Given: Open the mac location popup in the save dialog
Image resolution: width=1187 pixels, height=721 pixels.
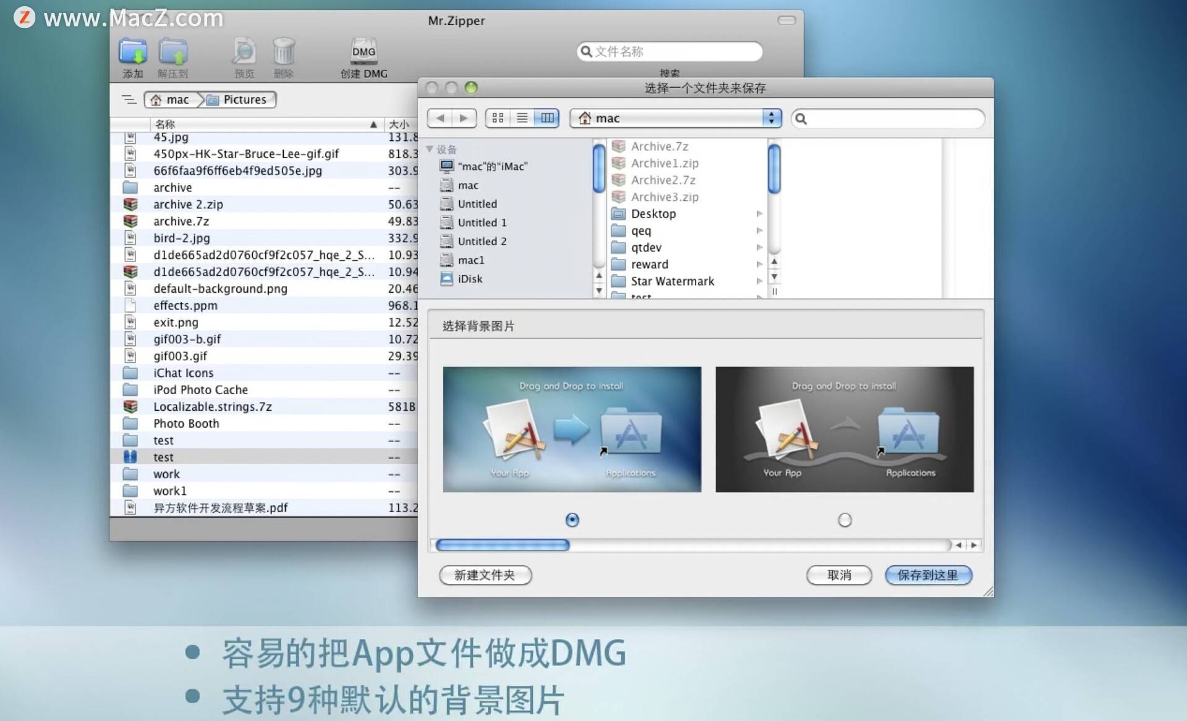Looking at the screenshot, I should point(676,118).
